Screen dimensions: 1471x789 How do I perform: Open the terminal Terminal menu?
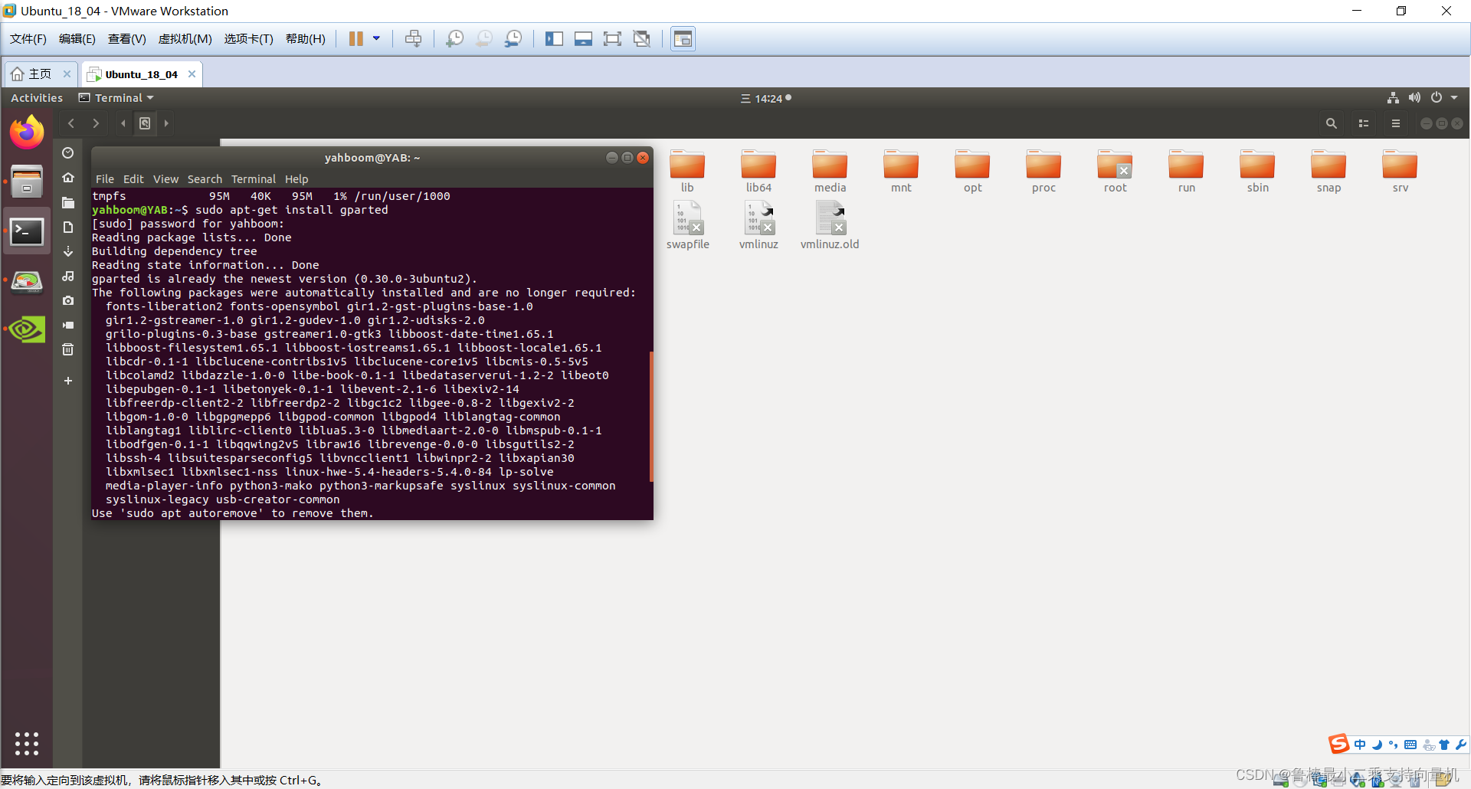(254, 179)
